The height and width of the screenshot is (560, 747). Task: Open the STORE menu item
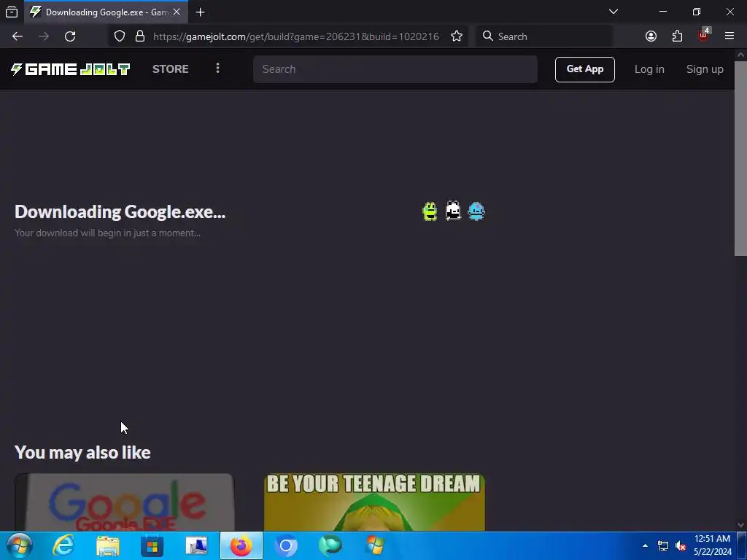point(171,69)
